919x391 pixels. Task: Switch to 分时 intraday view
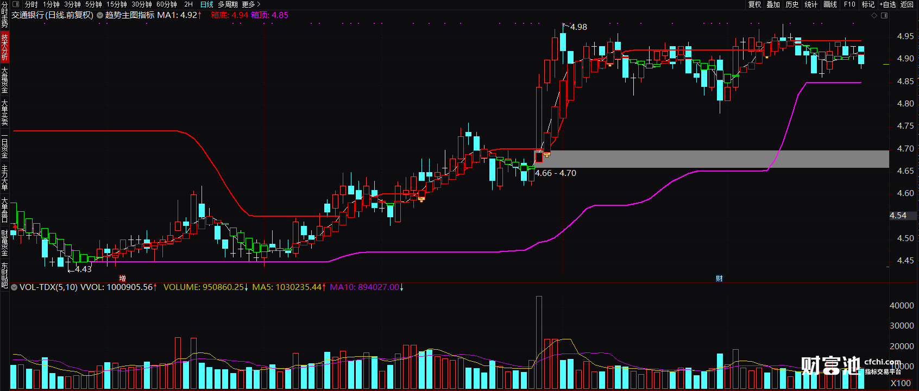(32, 4)
